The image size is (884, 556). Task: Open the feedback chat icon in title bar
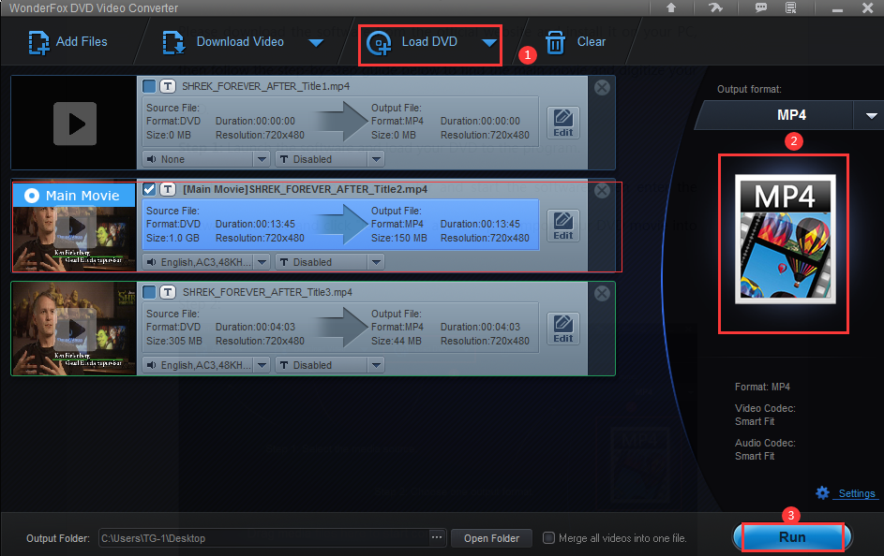pos(761,7)
